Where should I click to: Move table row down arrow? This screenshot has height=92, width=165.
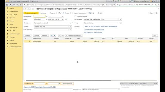tap(54, 36)
